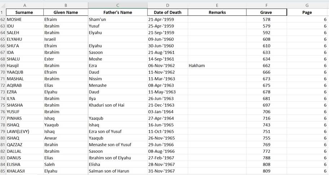Select column C header
Image resolution: width=329 pixels, height=175 pixels.
pos(118,5)
